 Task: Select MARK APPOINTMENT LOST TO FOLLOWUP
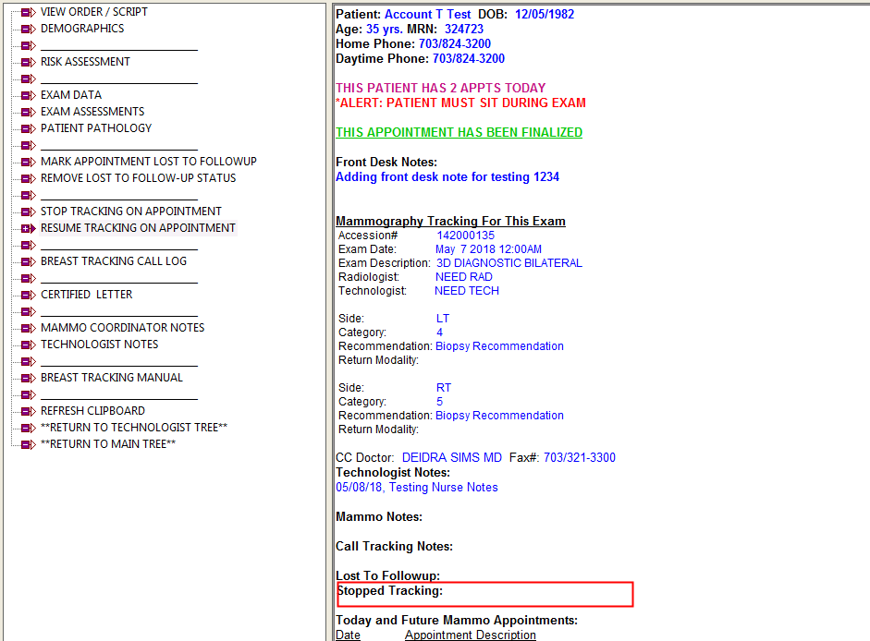point(148,162)
